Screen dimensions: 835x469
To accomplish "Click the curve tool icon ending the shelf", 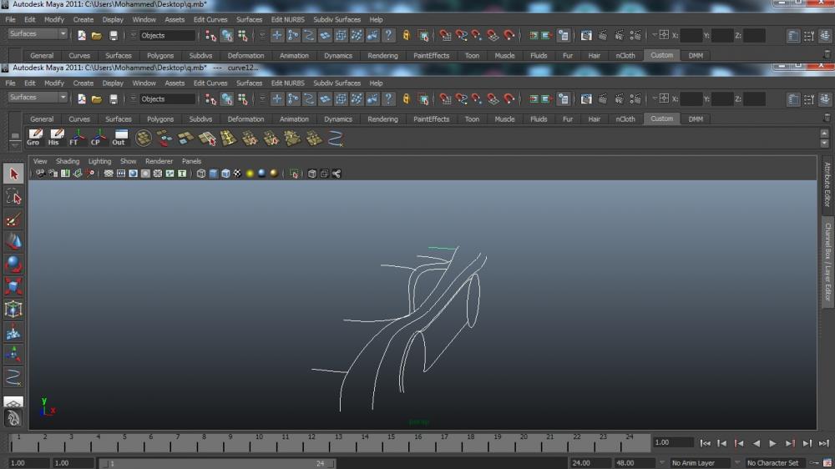I will point(335,139).
